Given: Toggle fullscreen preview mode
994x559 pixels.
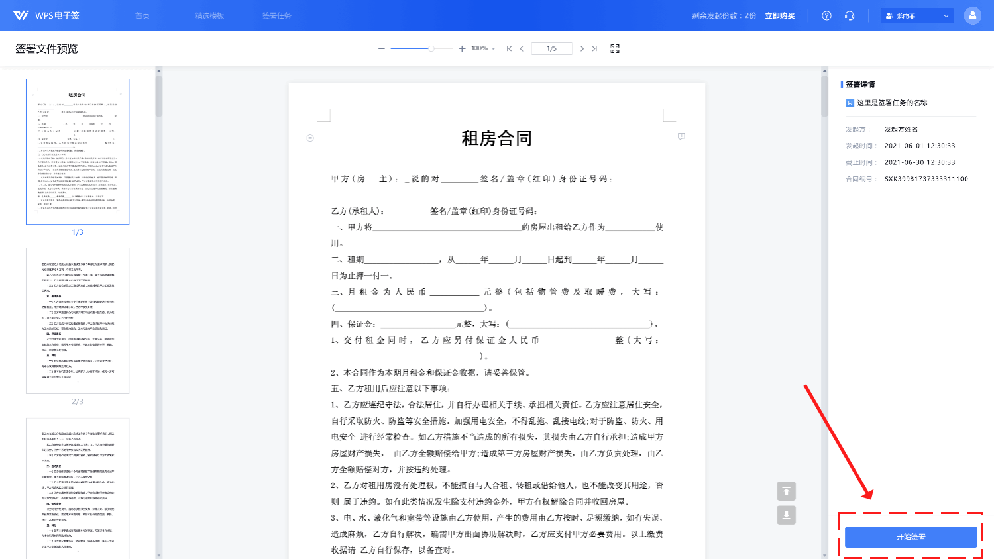Looking at the screenshot, I should (x=615, y=48).
